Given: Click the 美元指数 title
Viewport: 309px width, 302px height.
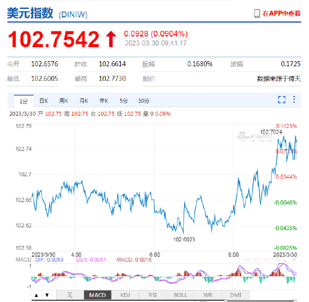Looking at the screenshot, I should [30, 13].
